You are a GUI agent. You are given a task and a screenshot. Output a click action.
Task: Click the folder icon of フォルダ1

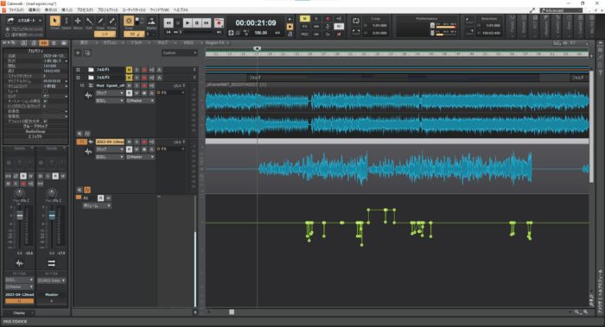click(91, 70)
